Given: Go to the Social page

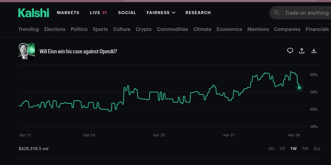Looking at the screenshot, I should (x=127, y=13).
